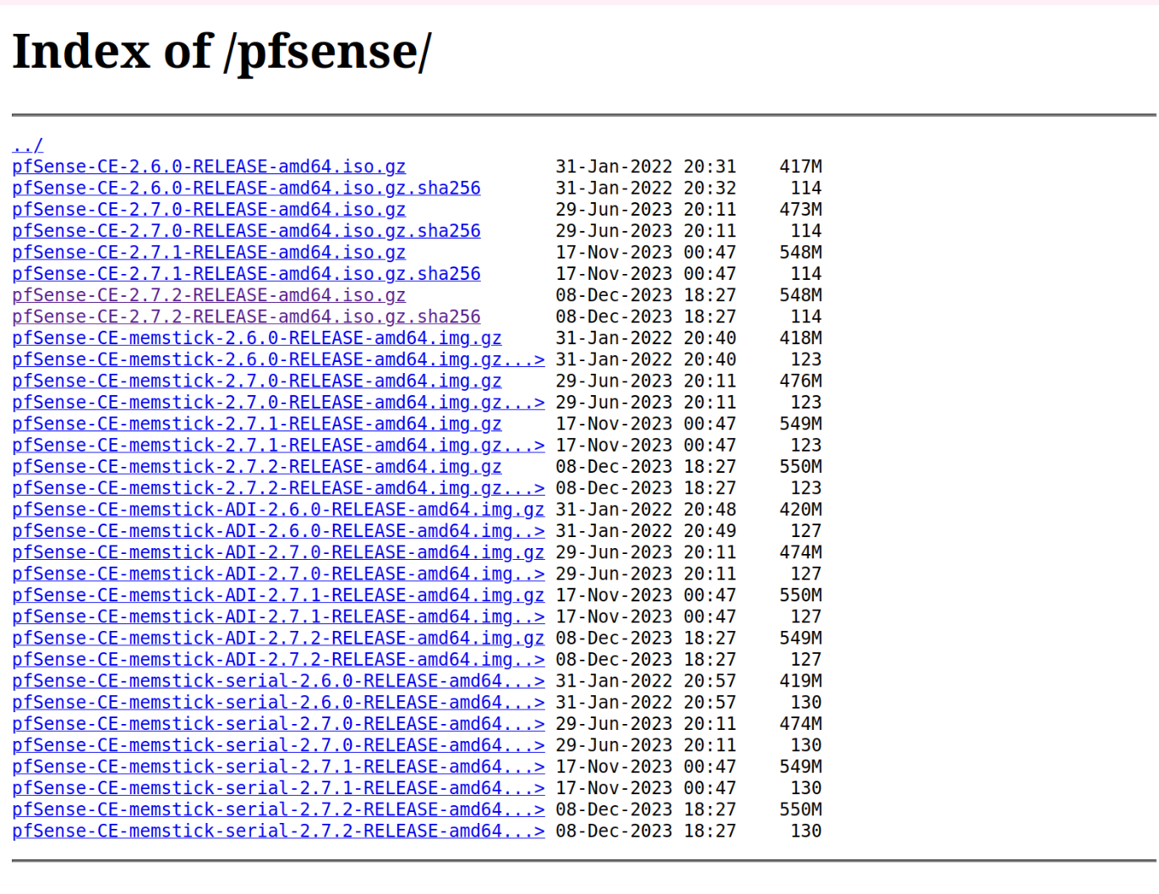
Task: Open the truncated memstick-ADI-2.7.2 img..> link
Action: [x=279, y=660]
